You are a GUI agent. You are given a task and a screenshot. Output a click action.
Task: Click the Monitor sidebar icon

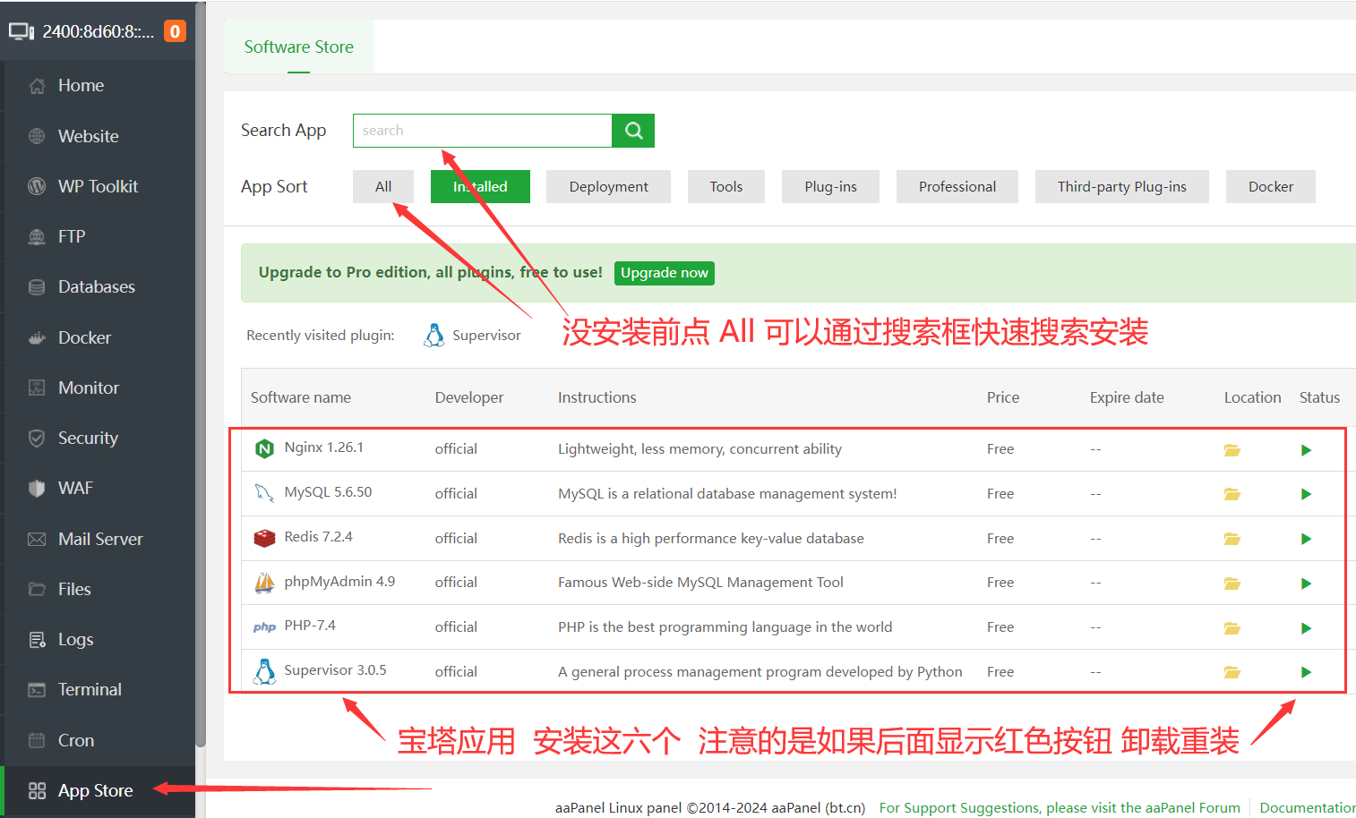[37, 388]
